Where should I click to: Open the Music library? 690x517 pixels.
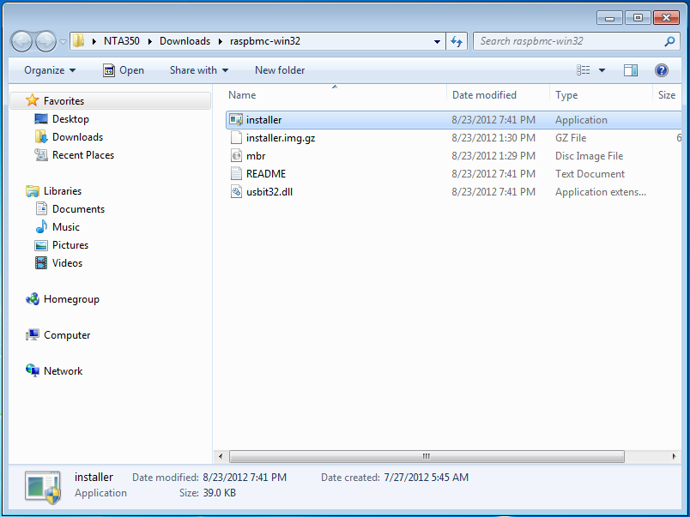(66, 227)
